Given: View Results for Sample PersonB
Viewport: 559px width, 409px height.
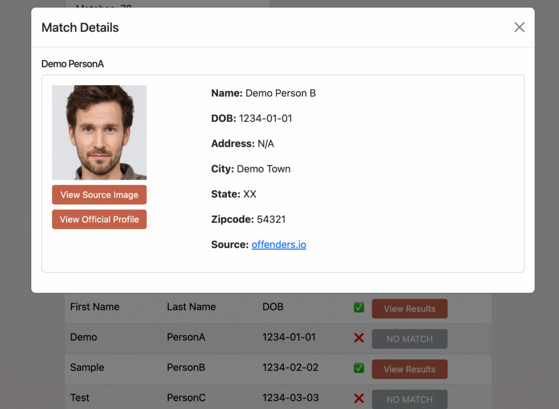Looking at the screenshot, I should [x=409, y=369].
